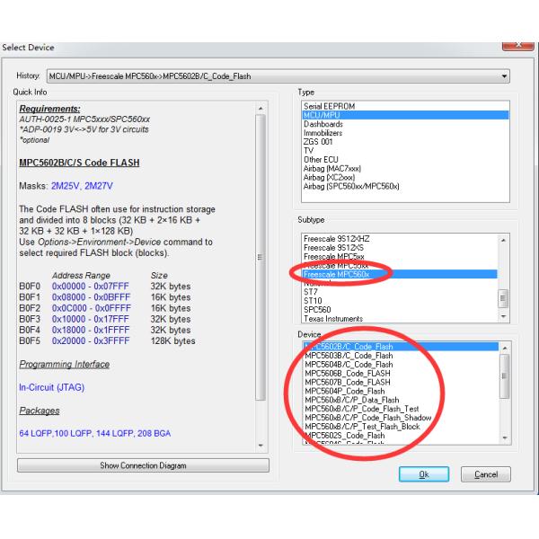Choose MPC560xB/C/P_Data_Flash device
This screenshot has height=539, width=539.
click(352, 400)
